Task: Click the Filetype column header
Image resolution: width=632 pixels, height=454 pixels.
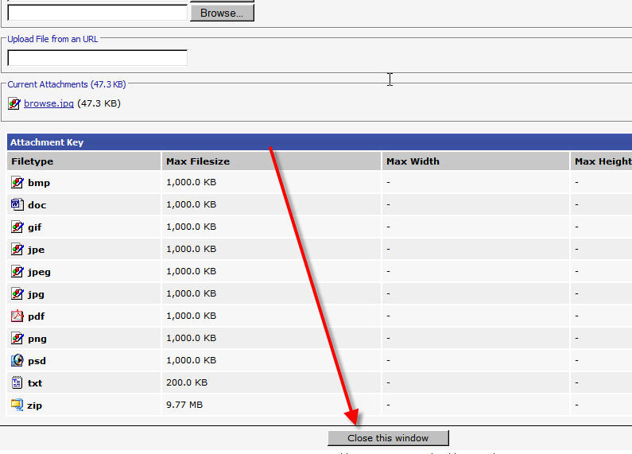Action: [33, 161]
